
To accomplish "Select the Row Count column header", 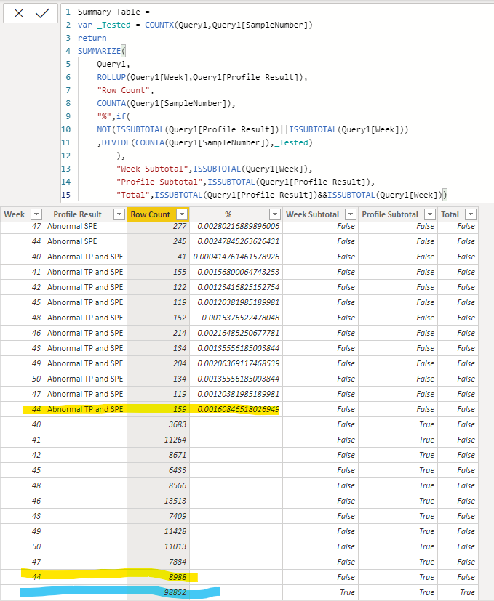I will 150,214.
